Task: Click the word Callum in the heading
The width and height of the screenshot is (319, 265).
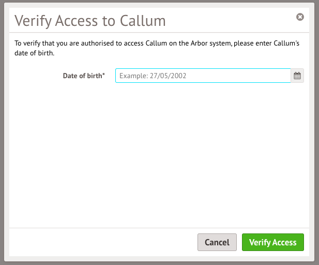Action: point(143,21)
